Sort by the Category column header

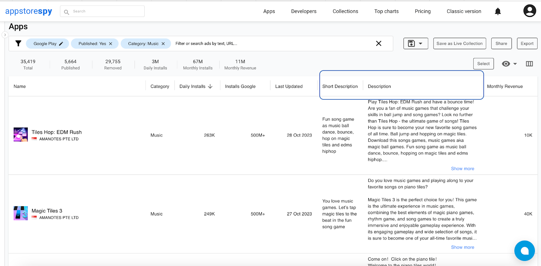160,86
